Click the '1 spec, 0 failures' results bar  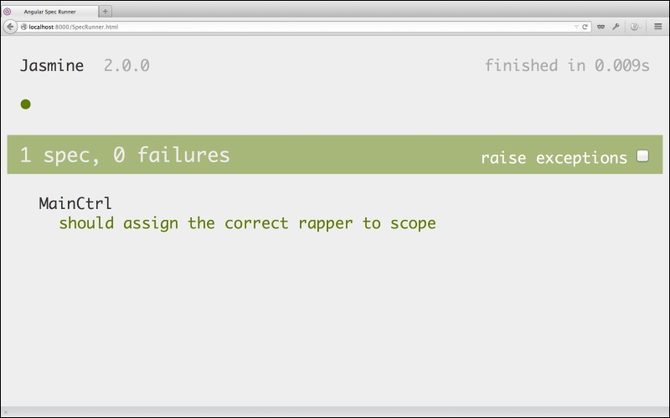(x=335, y=155)
